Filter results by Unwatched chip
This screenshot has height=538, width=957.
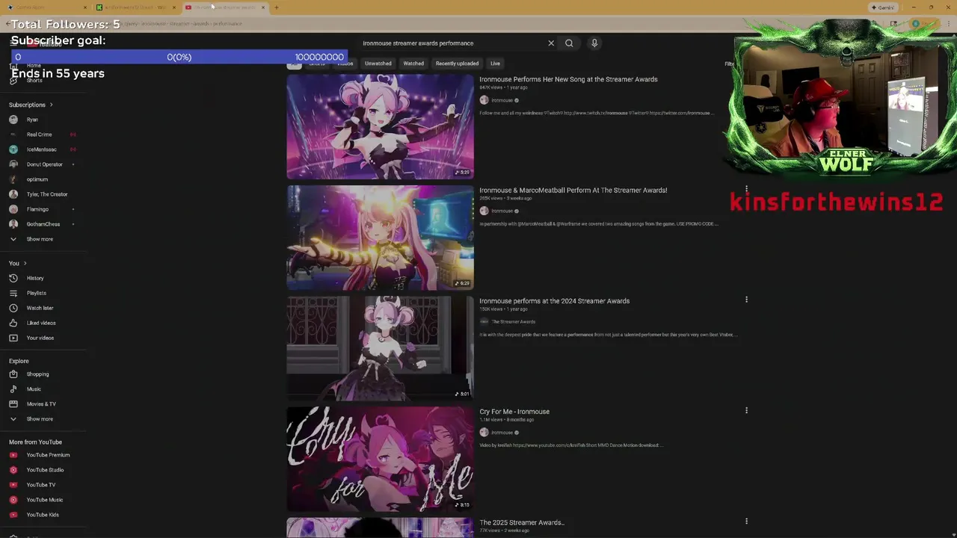pos(378,64)
